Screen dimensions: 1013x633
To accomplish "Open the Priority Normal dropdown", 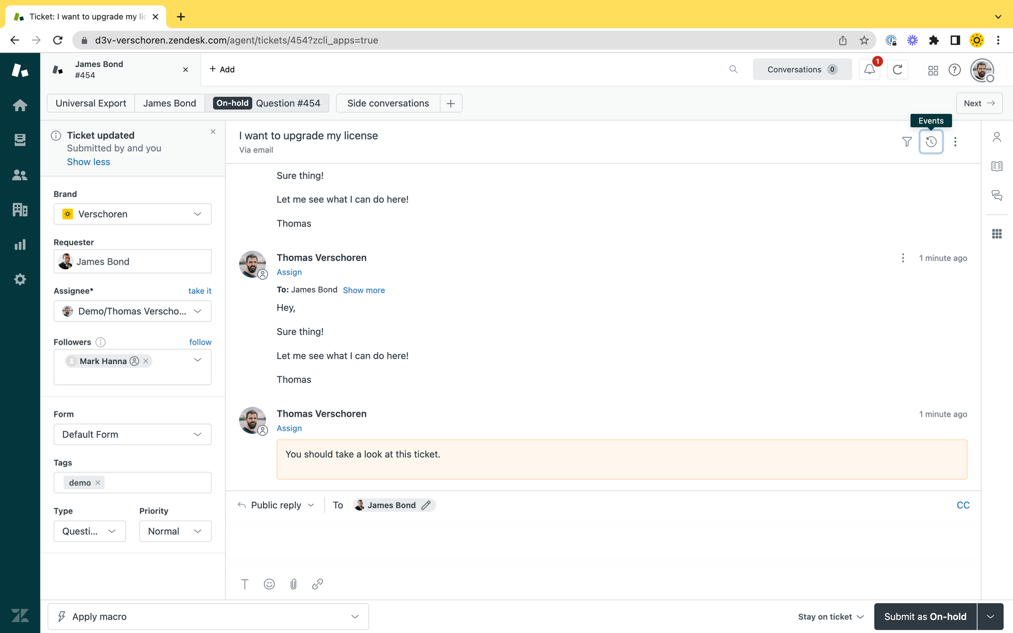I will pyautogui.click(x=175, y=531).
